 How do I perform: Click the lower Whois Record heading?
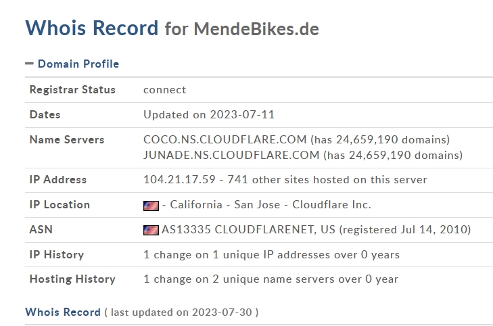click(62, 312)
